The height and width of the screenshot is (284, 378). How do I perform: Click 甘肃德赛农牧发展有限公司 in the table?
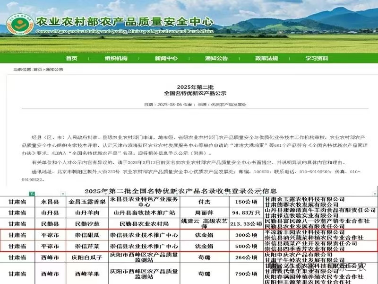[301, 205]
